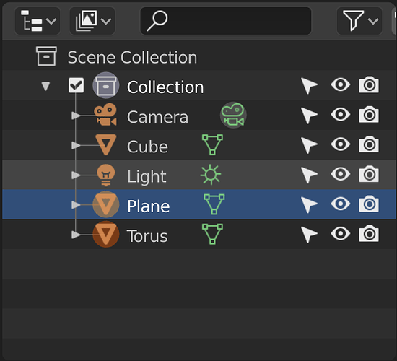Select the Cube mesh data icon
The height and width of the screenshot is (361, 397).
[212, 144]
